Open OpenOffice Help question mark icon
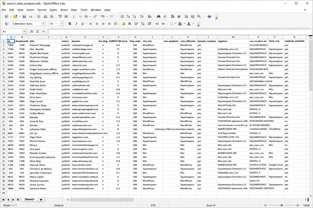This screenshot has height=208, width=313. 209,17
